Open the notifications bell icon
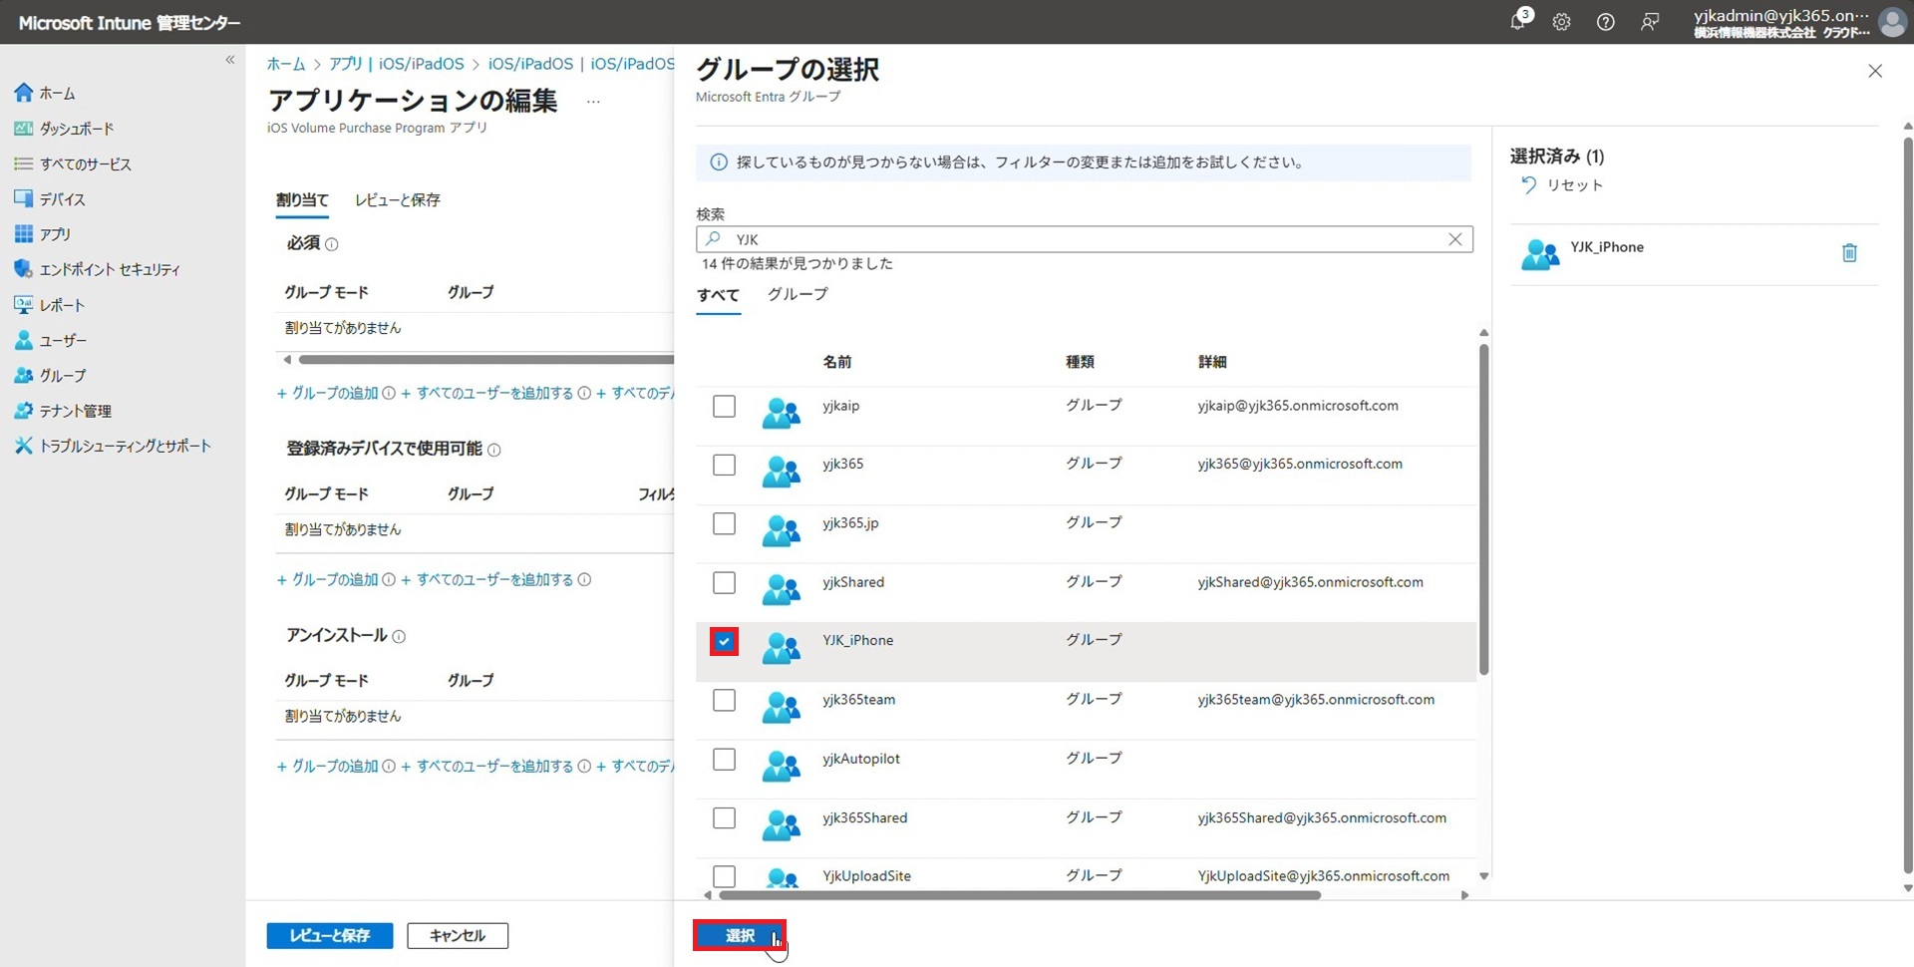1914x967 pixels. (1517, 22)
